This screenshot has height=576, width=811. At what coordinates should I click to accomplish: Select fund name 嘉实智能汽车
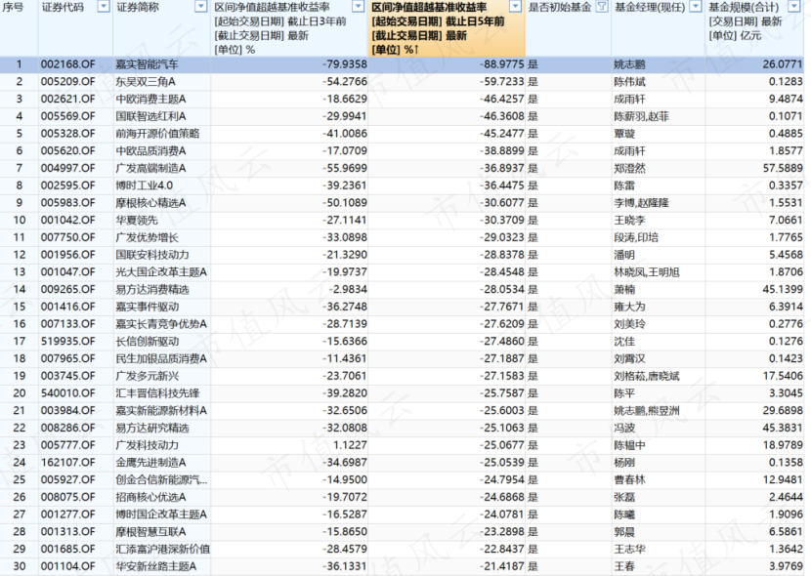point(147,64)
